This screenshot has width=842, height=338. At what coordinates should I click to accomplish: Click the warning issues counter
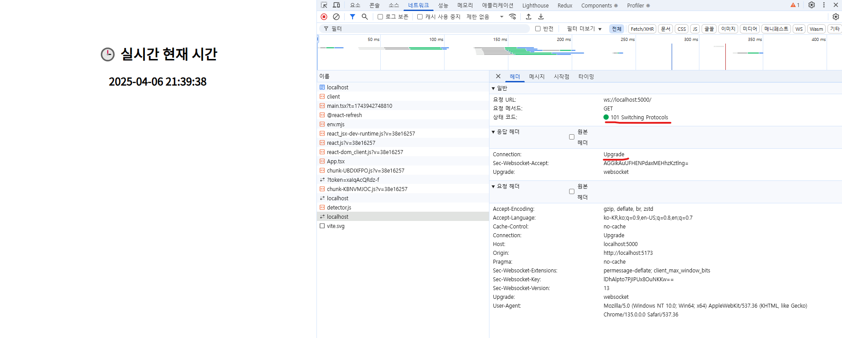click(x=795, y=5)
